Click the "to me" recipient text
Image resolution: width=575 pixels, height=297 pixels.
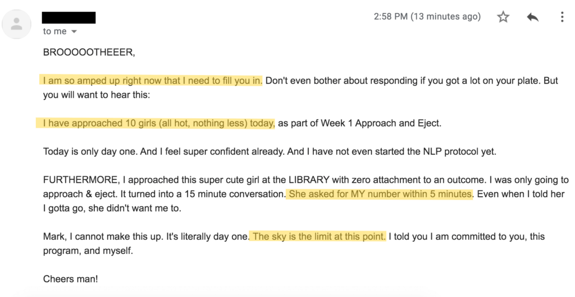click(54, 31)
